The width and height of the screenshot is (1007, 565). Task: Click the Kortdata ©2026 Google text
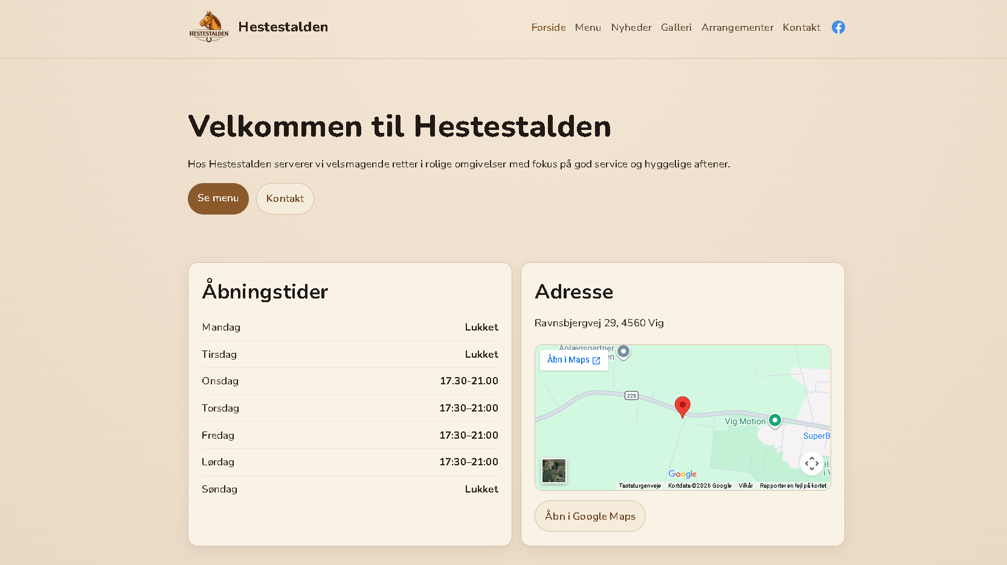[700, 486]
